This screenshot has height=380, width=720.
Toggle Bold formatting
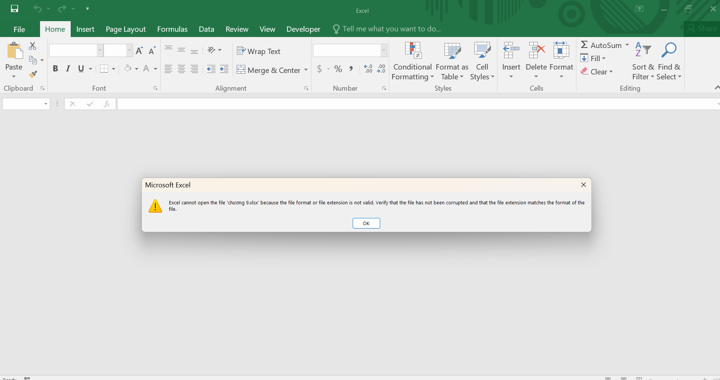(56, 69)
